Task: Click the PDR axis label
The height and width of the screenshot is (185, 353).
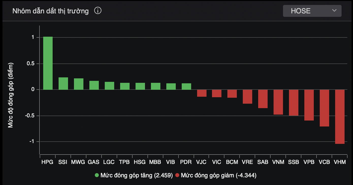Action: 186,162
